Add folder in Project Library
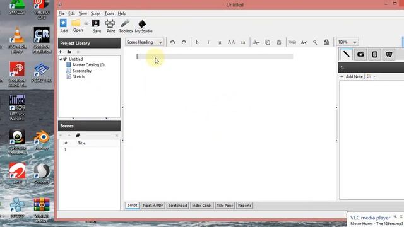This screenshot has height=227, width=404. pyautogui.click(x=69, y=52)
